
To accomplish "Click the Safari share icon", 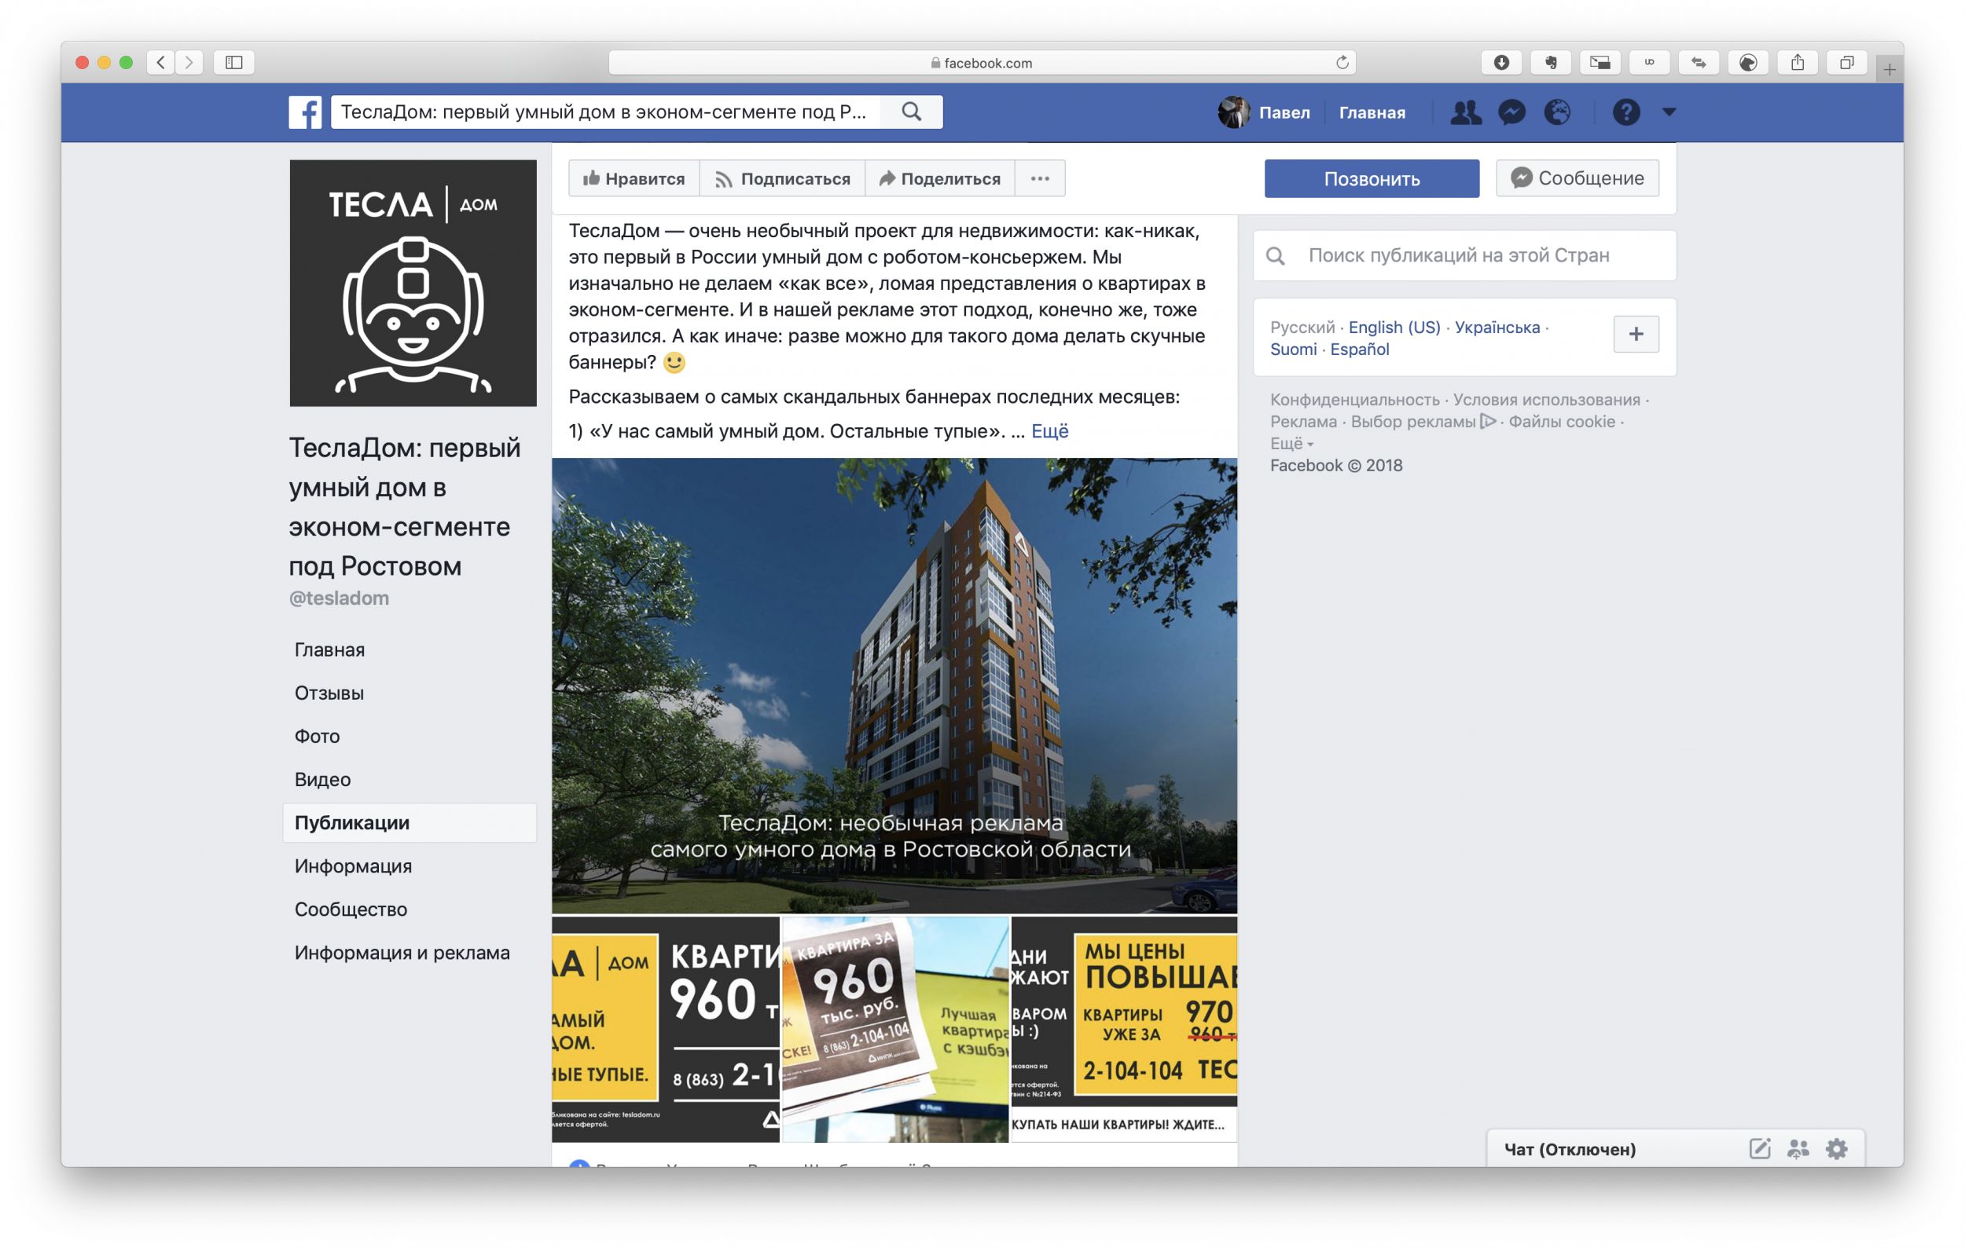I will pyautogui.click(x=1798, y=62).
